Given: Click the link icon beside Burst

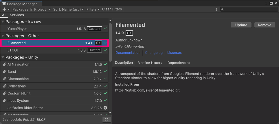Looking at the screenshot, I should coord(5,72).
